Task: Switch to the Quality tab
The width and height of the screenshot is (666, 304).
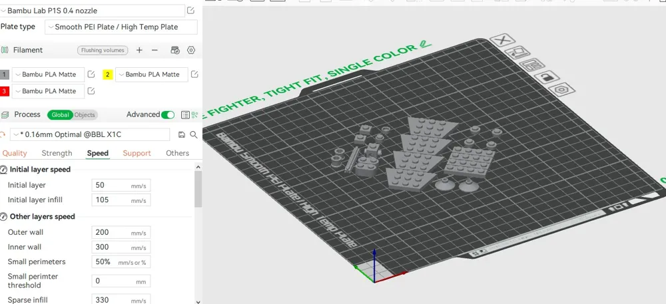Action: [x=15, y=154]
